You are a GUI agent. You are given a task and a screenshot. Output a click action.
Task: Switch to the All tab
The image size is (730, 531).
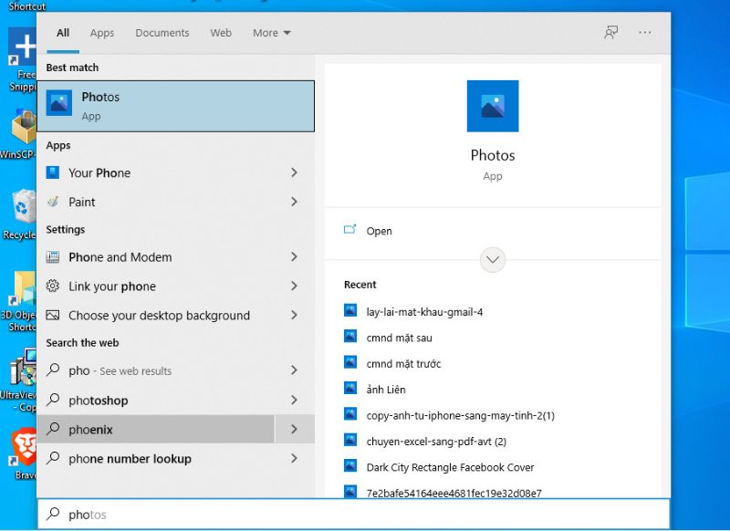pyautogui.click(x=63, y=33)
